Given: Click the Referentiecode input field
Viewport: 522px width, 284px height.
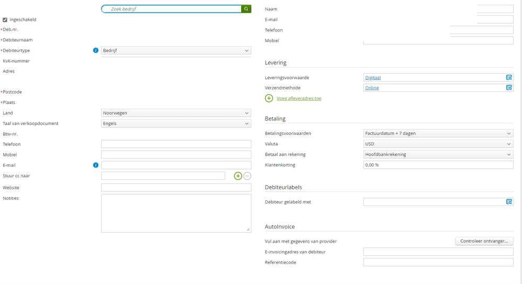Looking at the screenshot, I should pos(438,263).
